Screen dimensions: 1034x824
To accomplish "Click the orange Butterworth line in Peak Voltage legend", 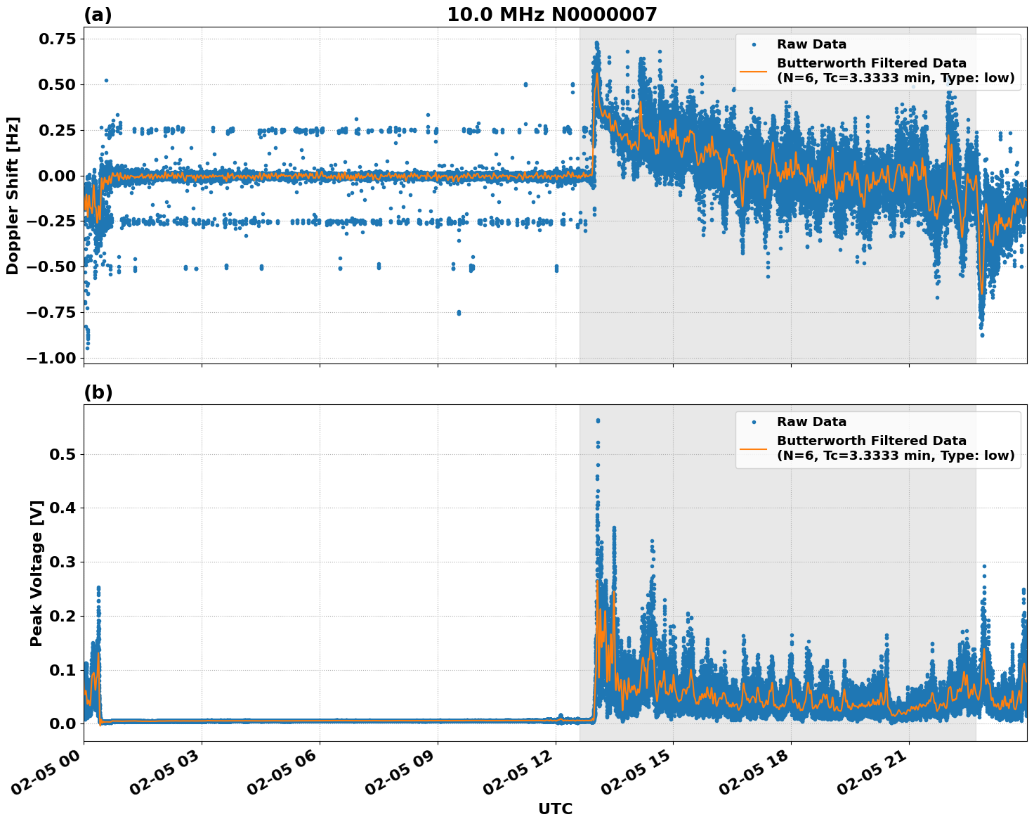I will [754, 449].
